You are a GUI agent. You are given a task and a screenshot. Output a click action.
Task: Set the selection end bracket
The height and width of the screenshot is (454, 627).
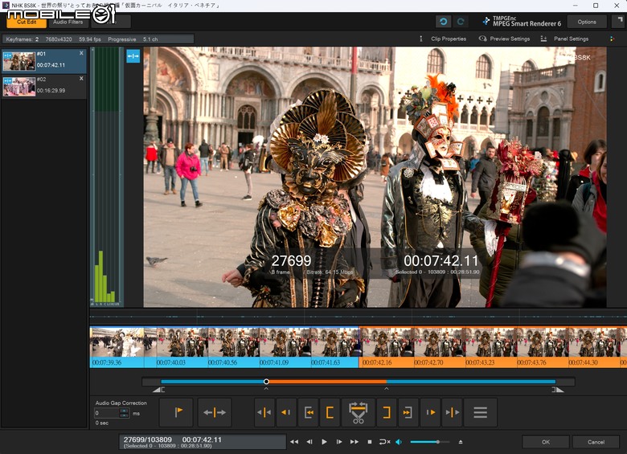point(387,412)
